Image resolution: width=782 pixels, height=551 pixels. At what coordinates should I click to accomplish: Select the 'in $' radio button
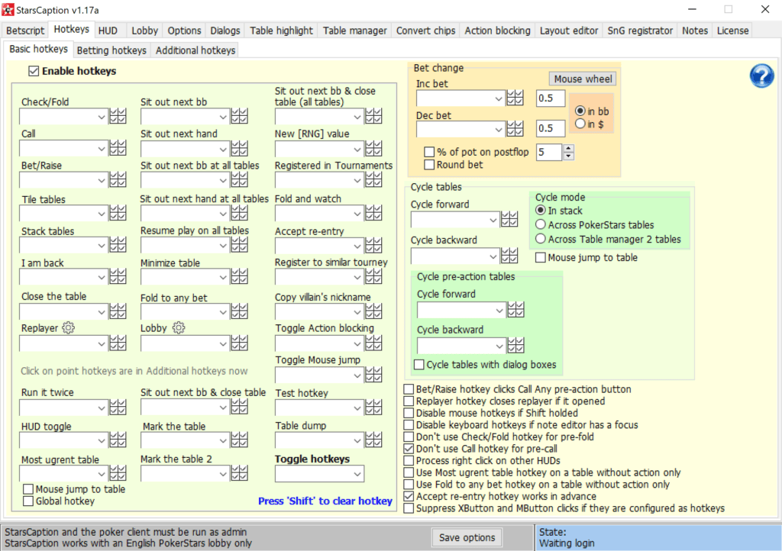click(580, 124)
